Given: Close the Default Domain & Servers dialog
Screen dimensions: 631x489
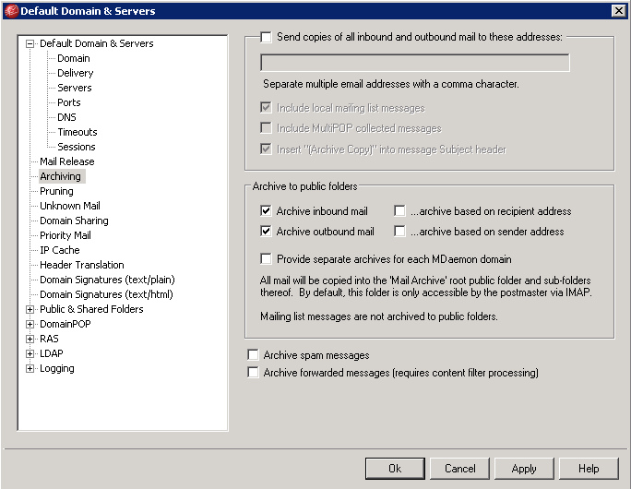Looking at the screenshot, I should tap(618, 11).
